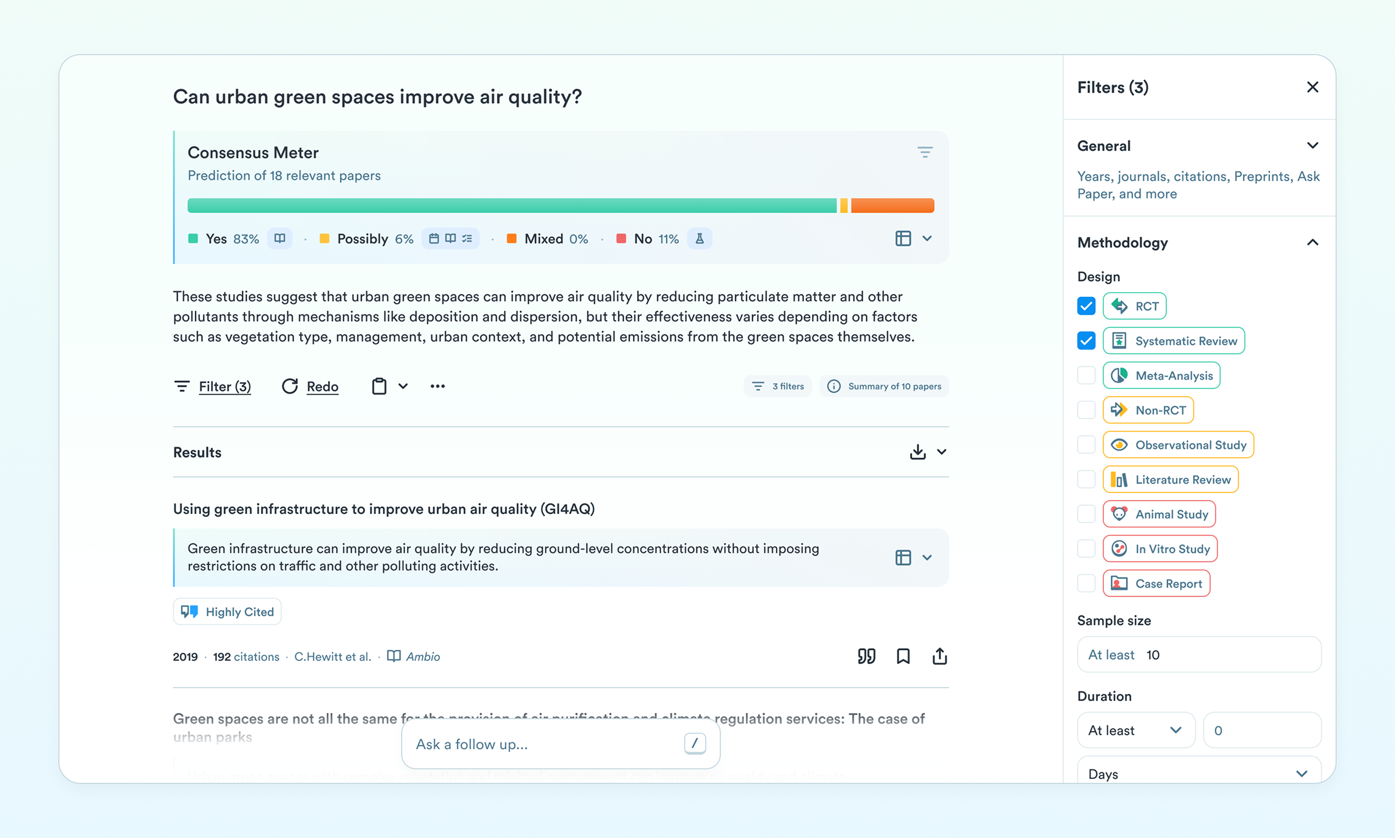Open the table view icon in Consensus Meter

pos(903,239)
